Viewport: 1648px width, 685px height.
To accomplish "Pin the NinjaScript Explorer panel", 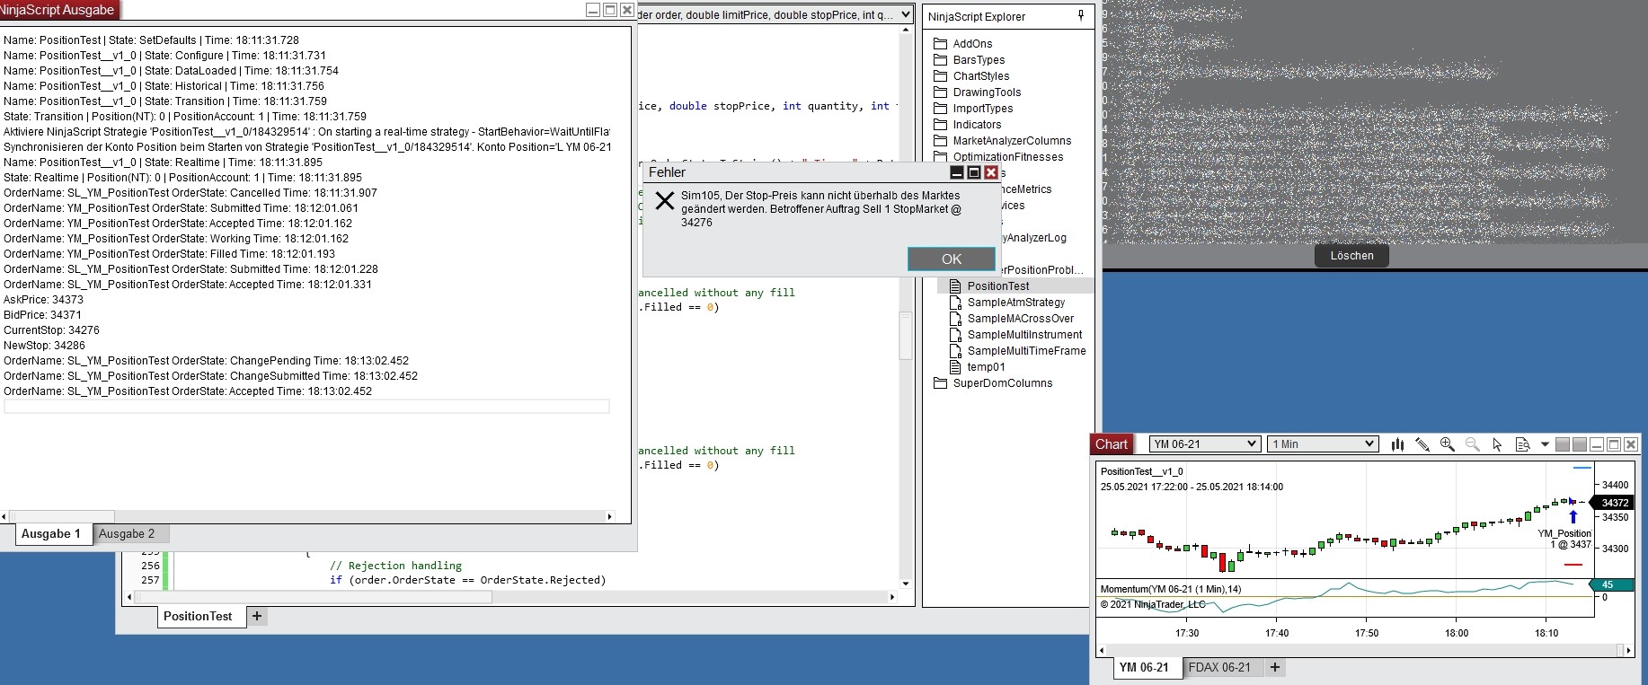I will (x=1080, y=16).
